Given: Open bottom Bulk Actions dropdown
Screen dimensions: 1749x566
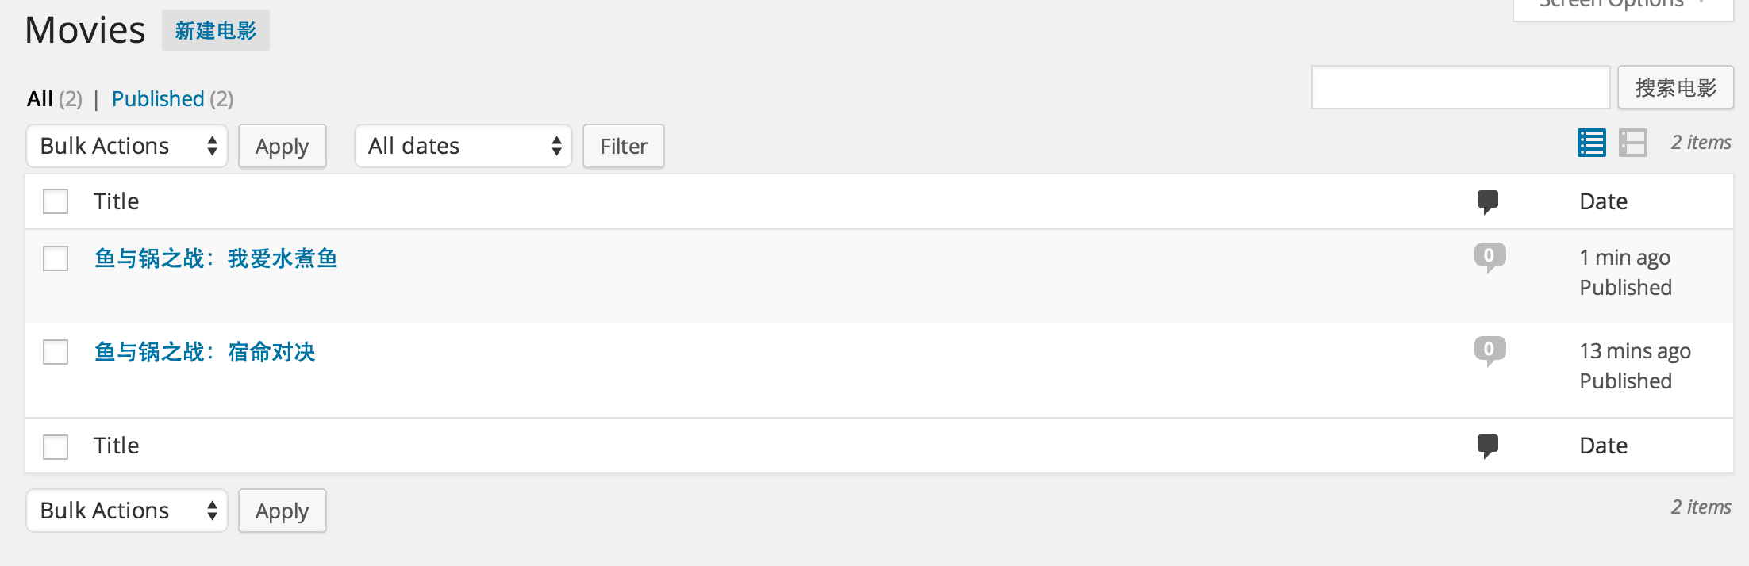Looking at the screenshot, I should 127,511.
